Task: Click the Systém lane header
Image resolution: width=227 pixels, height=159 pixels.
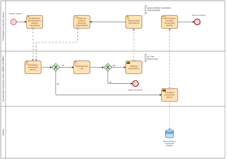Action: (x=3, y=132)
